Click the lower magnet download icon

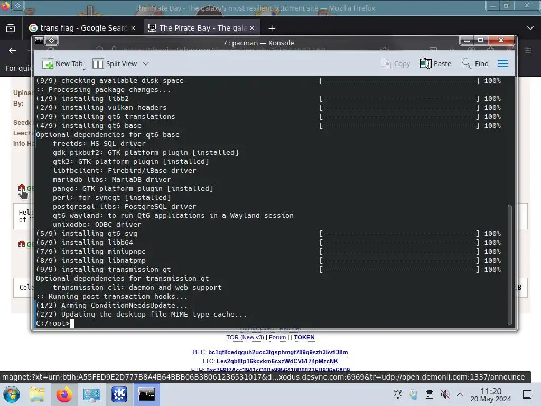(21, 244)
